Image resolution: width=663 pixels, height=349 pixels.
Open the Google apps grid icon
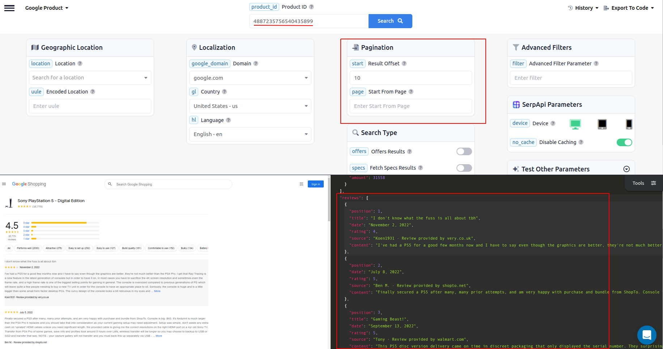301,184
